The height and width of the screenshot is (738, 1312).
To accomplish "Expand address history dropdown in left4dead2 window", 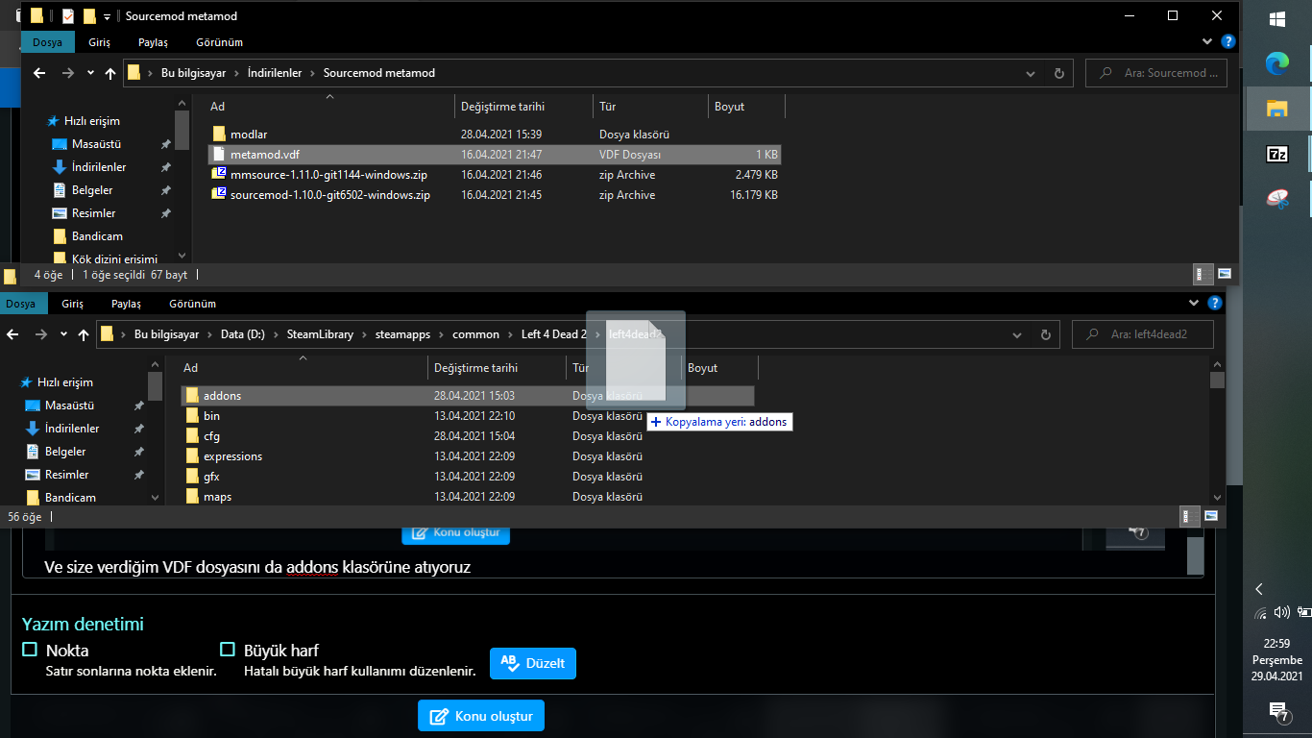I will [x=1017, y=334].
